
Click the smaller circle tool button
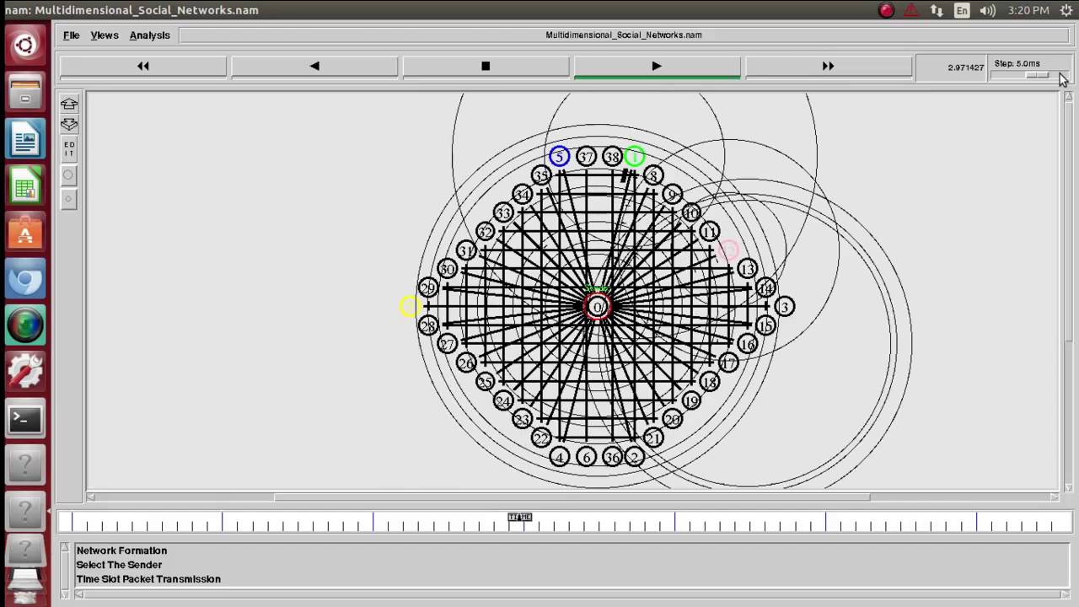(69, 199)
